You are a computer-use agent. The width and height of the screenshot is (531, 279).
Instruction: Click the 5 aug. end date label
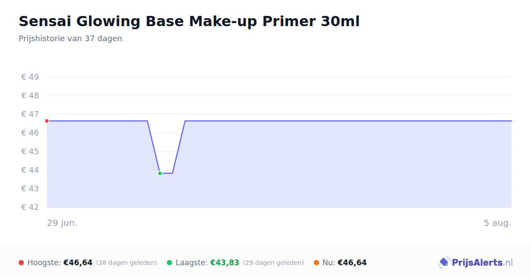point(497,223)
